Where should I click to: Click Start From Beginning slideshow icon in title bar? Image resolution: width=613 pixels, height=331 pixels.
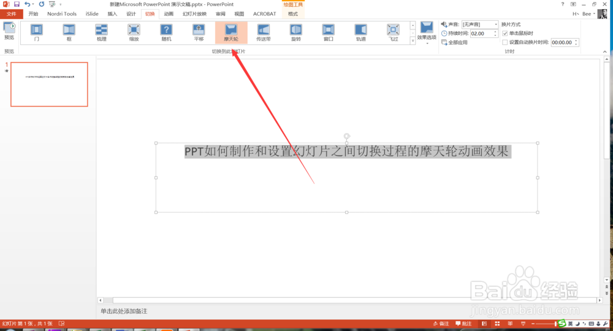coord(52,4)
